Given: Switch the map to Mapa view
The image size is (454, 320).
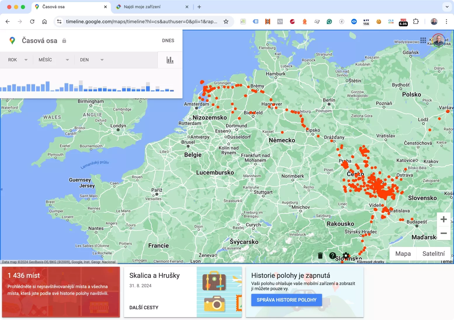Looking at the screenshot, I should click(403, 254).
